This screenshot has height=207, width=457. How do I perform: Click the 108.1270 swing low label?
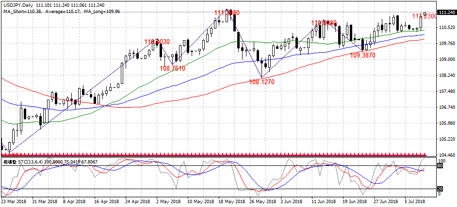click(261, 82)
